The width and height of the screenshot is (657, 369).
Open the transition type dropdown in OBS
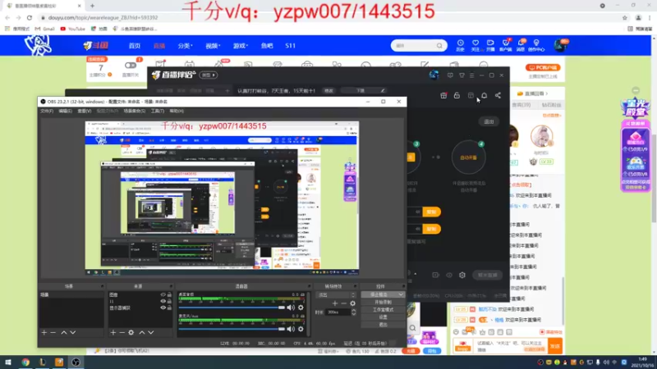tap(337, 295)
